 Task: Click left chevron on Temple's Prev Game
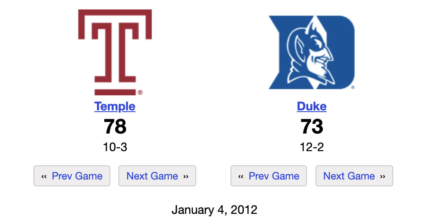(44, 176)
